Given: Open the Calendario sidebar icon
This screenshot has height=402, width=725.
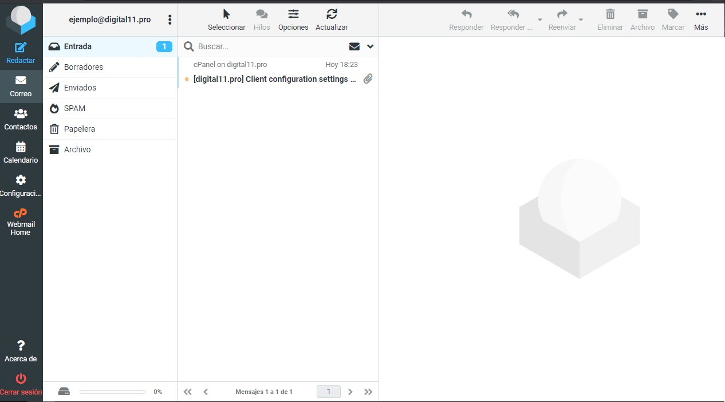Looking at the screenshot, I should click(21, 148).
